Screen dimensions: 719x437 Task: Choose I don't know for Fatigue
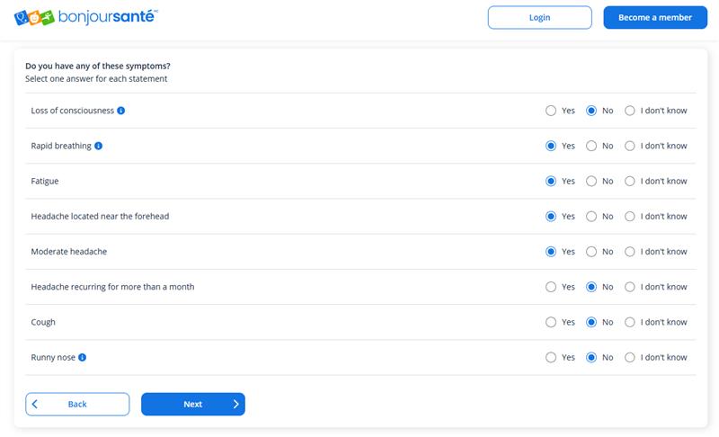tap(630, 181)
